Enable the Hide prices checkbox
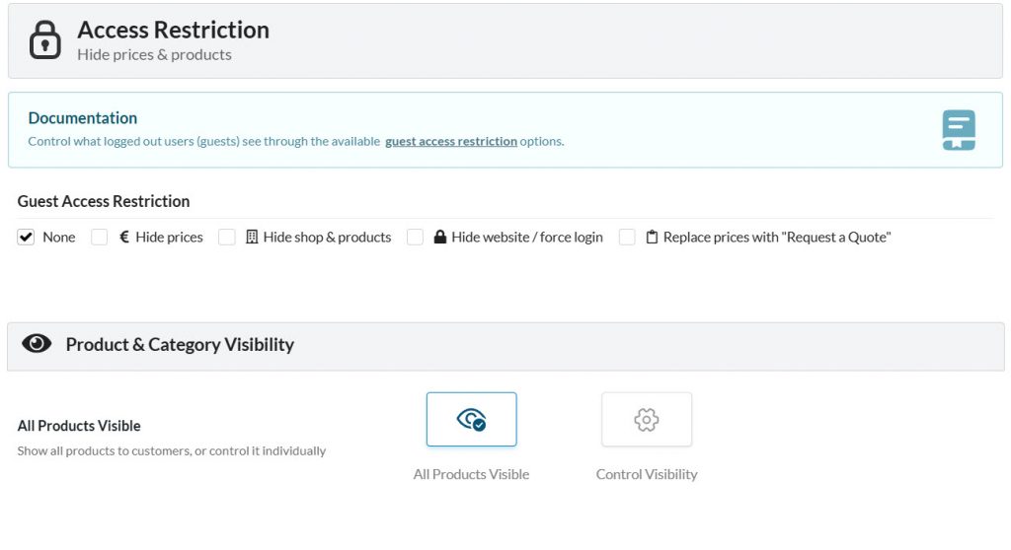Screen dimensions: 1011x550 [99, 238]
